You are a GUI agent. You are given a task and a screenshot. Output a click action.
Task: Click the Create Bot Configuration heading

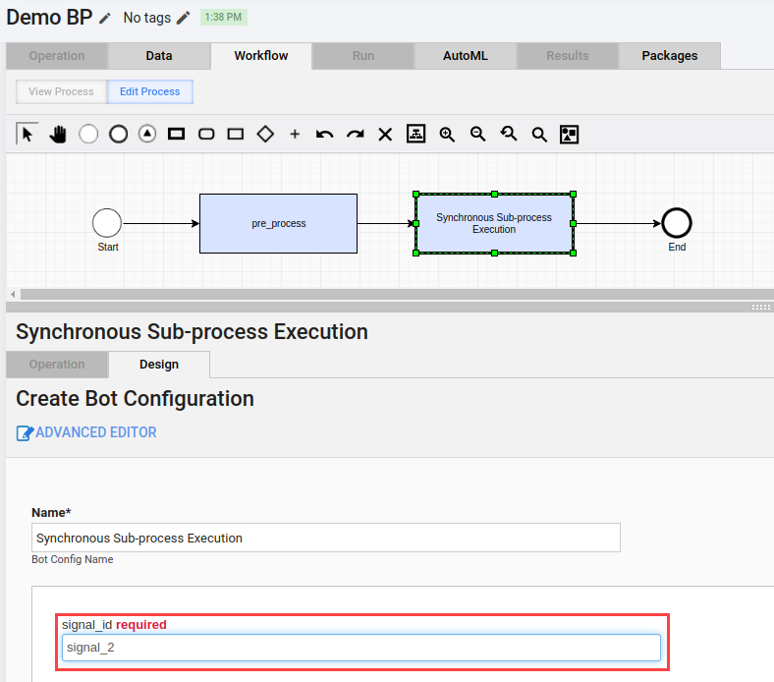[x=135, y=399]
